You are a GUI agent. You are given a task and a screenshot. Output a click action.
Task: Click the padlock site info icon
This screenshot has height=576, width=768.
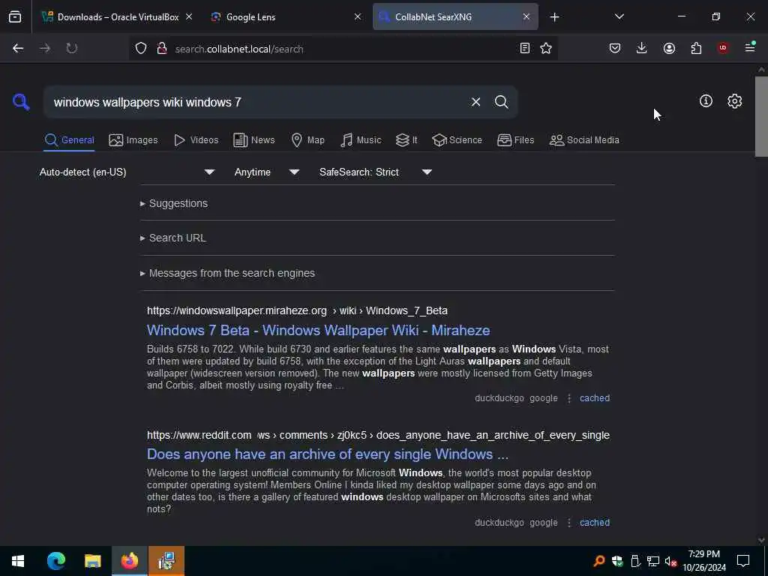click(x=162, y=48)
